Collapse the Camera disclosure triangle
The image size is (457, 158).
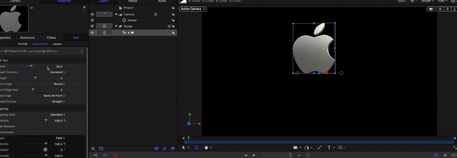coord(116,14)
